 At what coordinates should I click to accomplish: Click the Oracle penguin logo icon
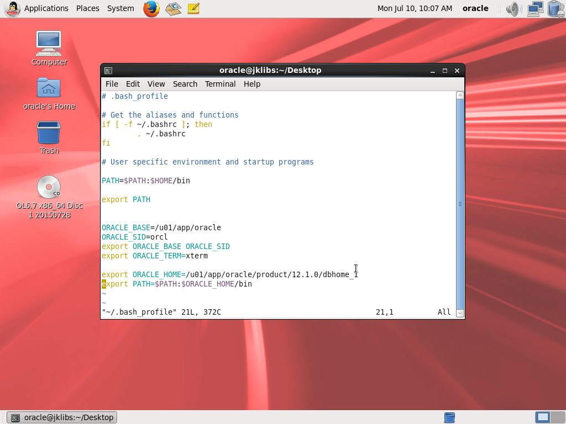12,9
